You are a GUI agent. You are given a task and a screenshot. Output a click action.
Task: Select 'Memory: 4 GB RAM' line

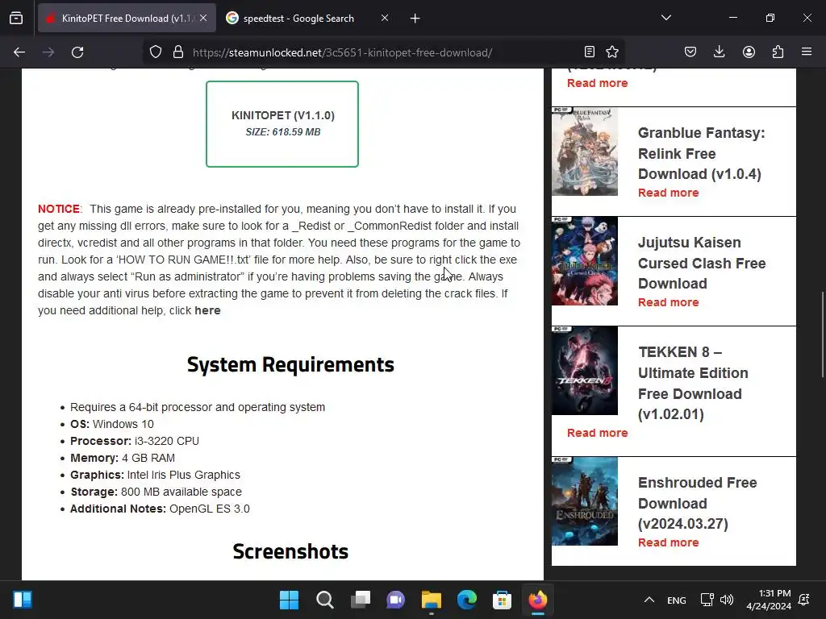123,458
